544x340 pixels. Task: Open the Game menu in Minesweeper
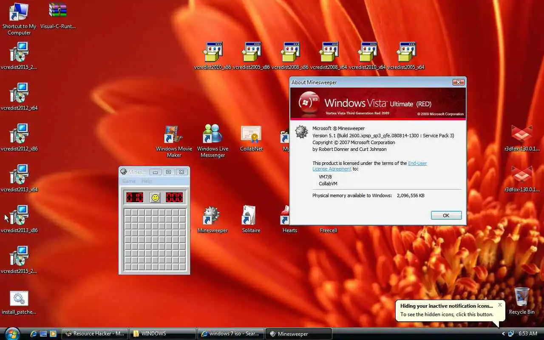(x=129, y=181)
